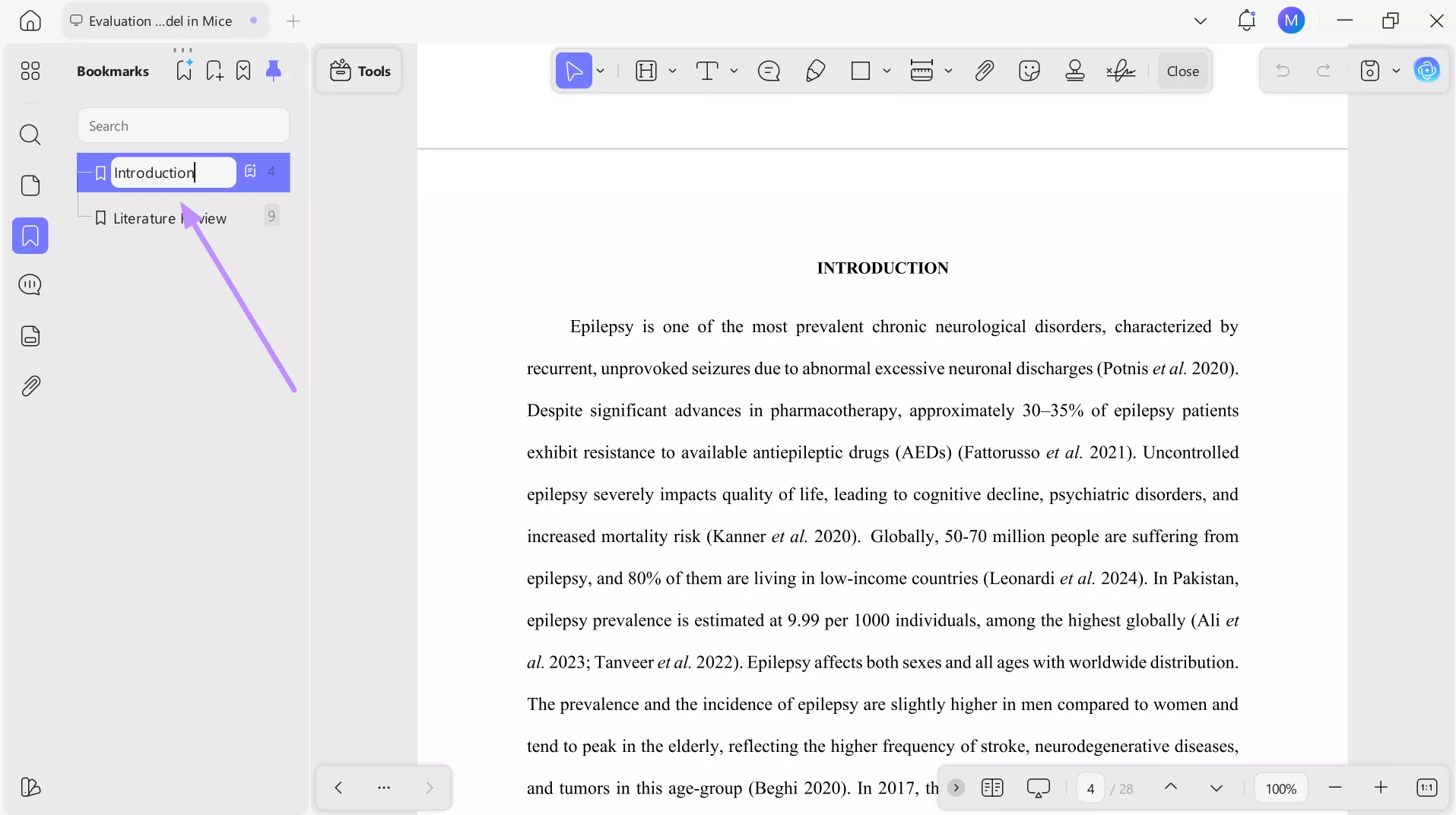Expand the selection tool dropdown arrow
The width and height of the screenshot is (1456, 815).
pos(601,71)
